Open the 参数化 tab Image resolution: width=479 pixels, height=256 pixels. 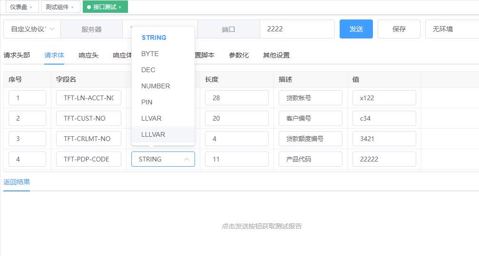point(239,55)
